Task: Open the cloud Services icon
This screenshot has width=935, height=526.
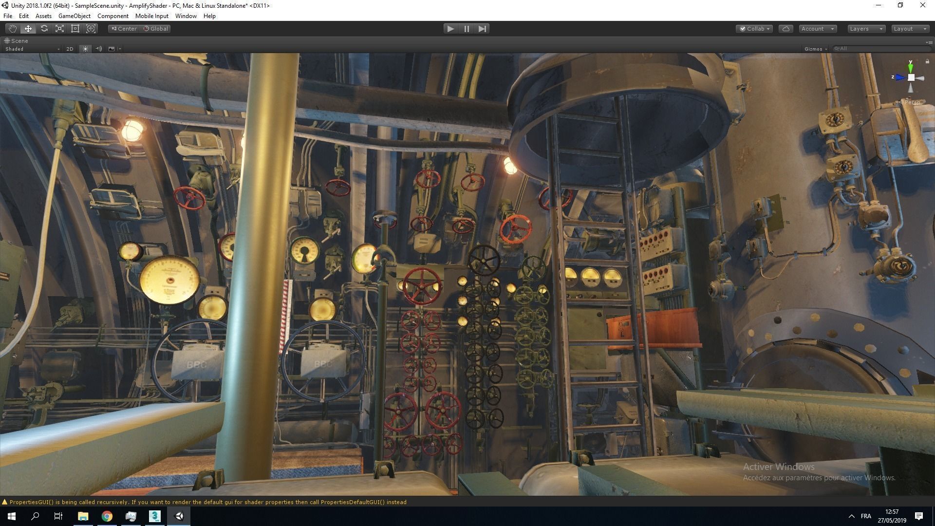Action: pyautogui.click(x=785, y=29)
